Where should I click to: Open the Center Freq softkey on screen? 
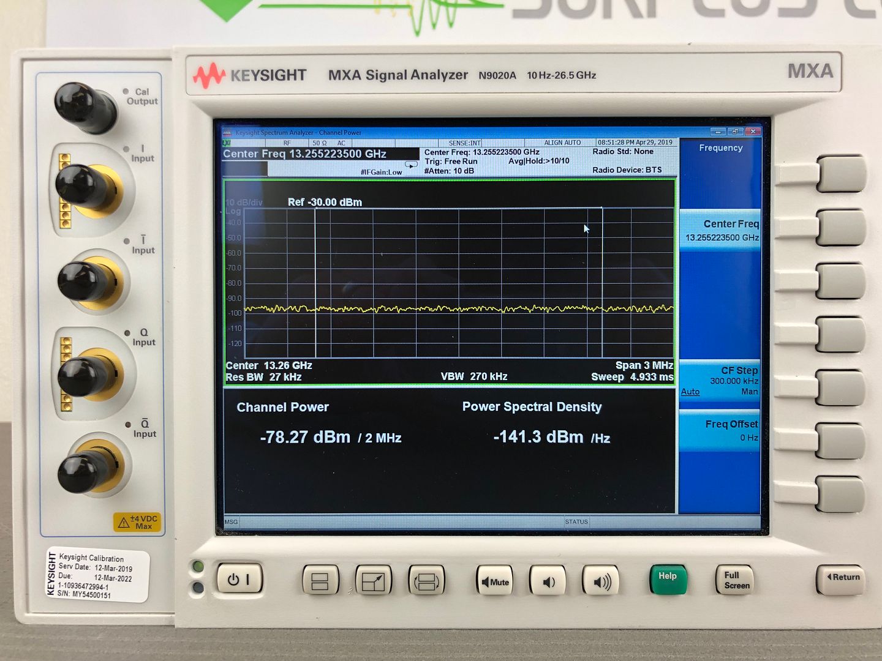[720, 230]
